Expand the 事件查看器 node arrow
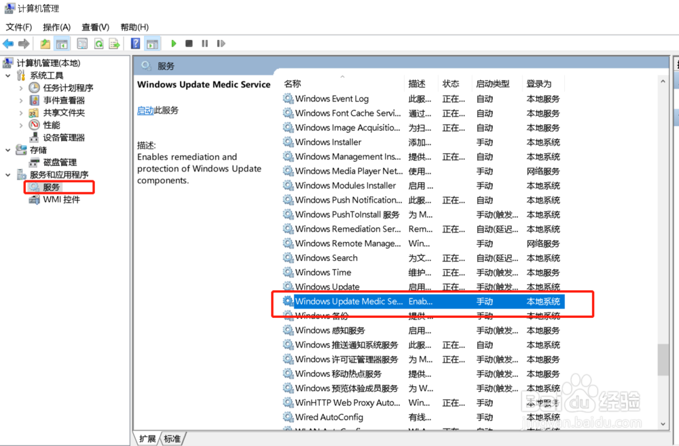679x446 pixels. pyautogui.click(x=21, y=101)
